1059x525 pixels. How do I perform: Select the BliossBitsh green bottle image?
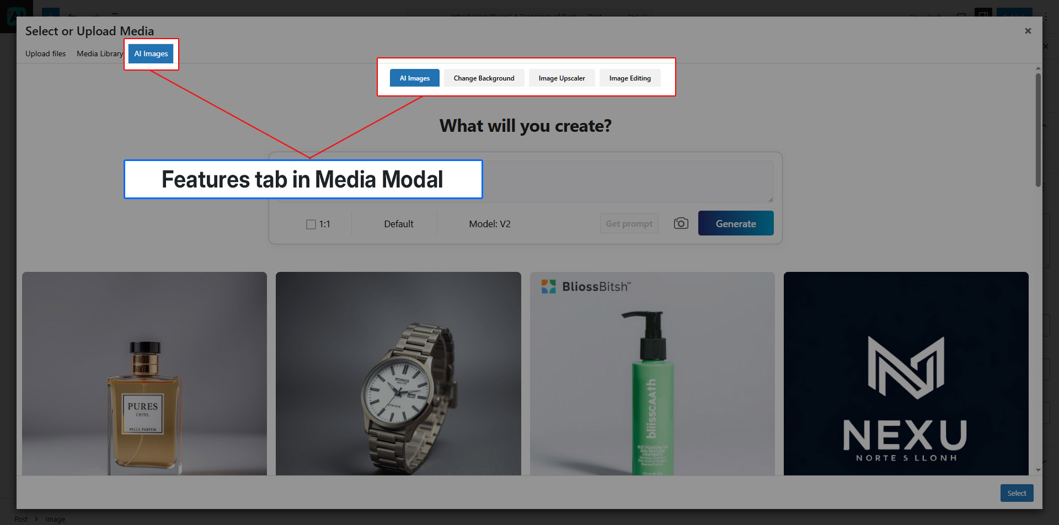[x=652, y=373]
